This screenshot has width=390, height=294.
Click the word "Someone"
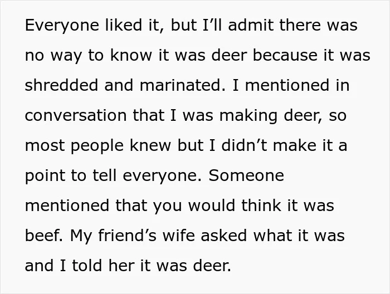pyautogui.click(x=246, y=175)
